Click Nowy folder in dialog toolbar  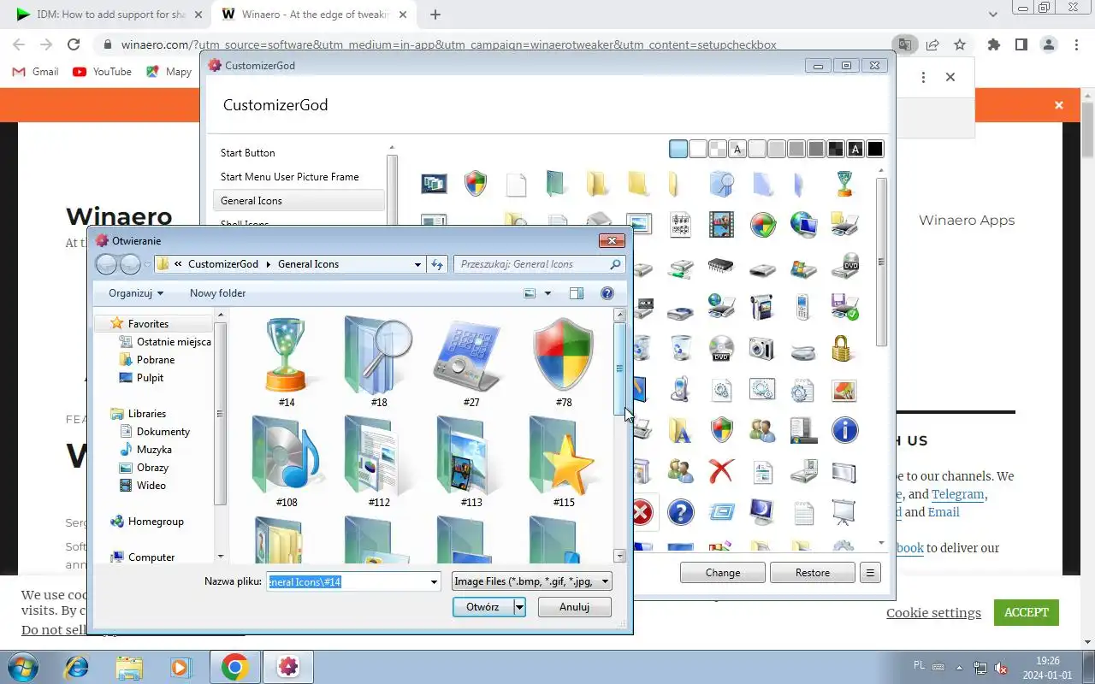tap(217, 293)
